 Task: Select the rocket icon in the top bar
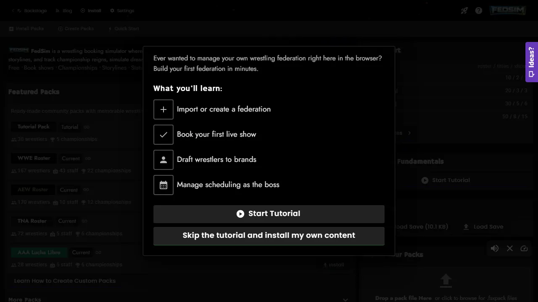(x=464, y=10)
